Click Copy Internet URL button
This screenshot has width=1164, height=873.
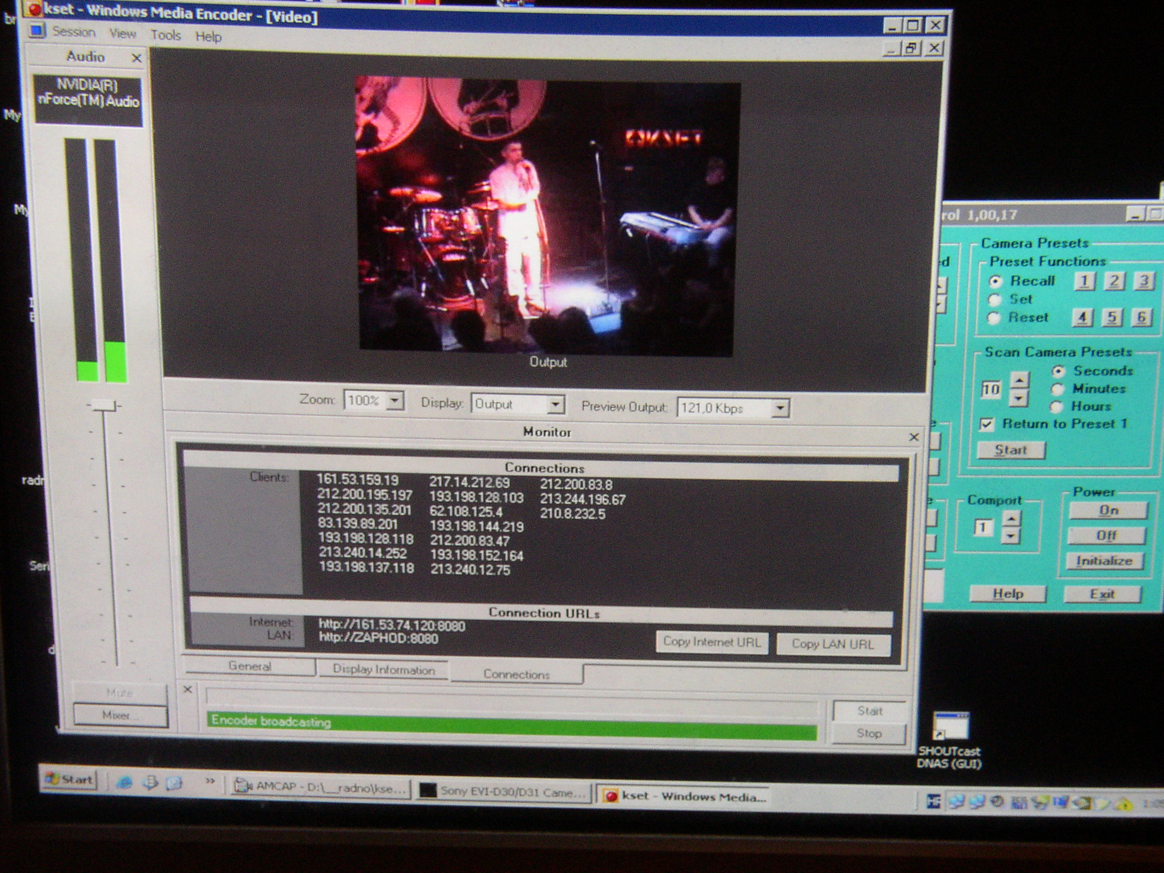coord(711,642)
